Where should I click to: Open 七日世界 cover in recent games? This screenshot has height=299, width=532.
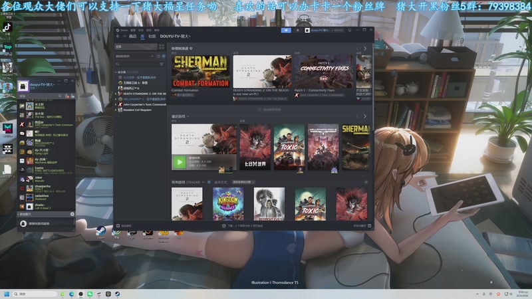pyautogui.click(x=255, y=147)
